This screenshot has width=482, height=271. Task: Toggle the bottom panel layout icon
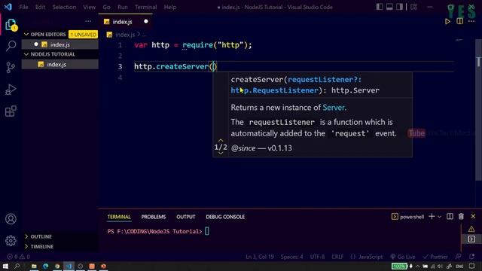[x=389, y=7]
